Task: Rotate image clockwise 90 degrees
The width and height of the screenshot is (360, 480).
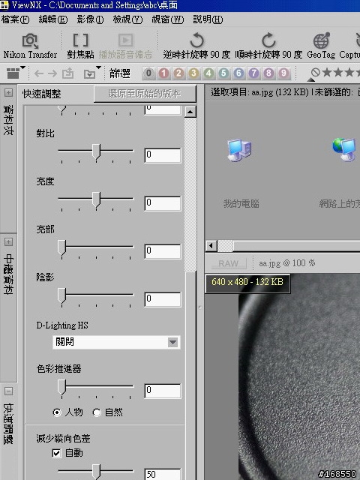Action: click(268, 46)
